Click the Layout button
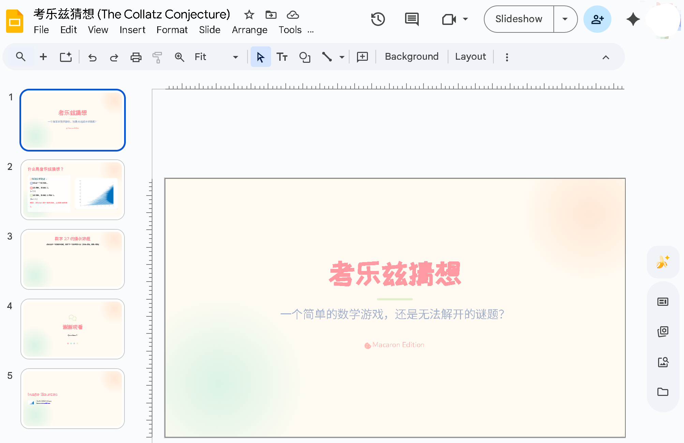Screen dimensions: 684x443 (x=470, y=57)
